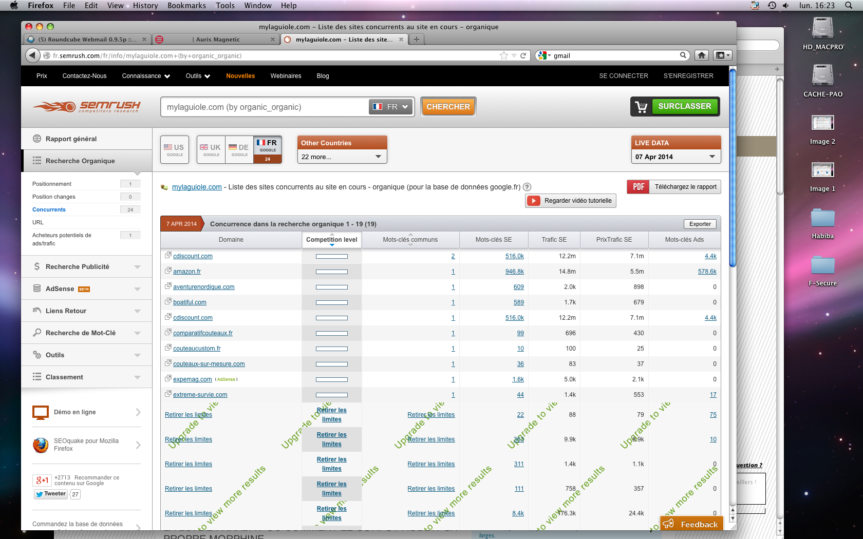Open the cdiscount.com link in first row
The width and height of the screenshot is (863, 539).
coord(193,256)
